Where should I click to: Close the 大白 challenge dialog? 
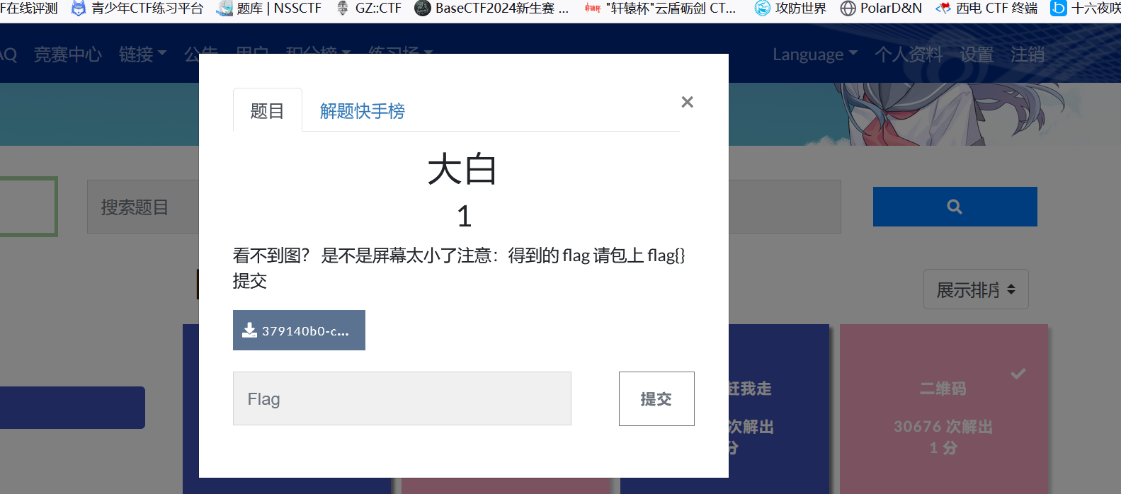coord(687,102)
